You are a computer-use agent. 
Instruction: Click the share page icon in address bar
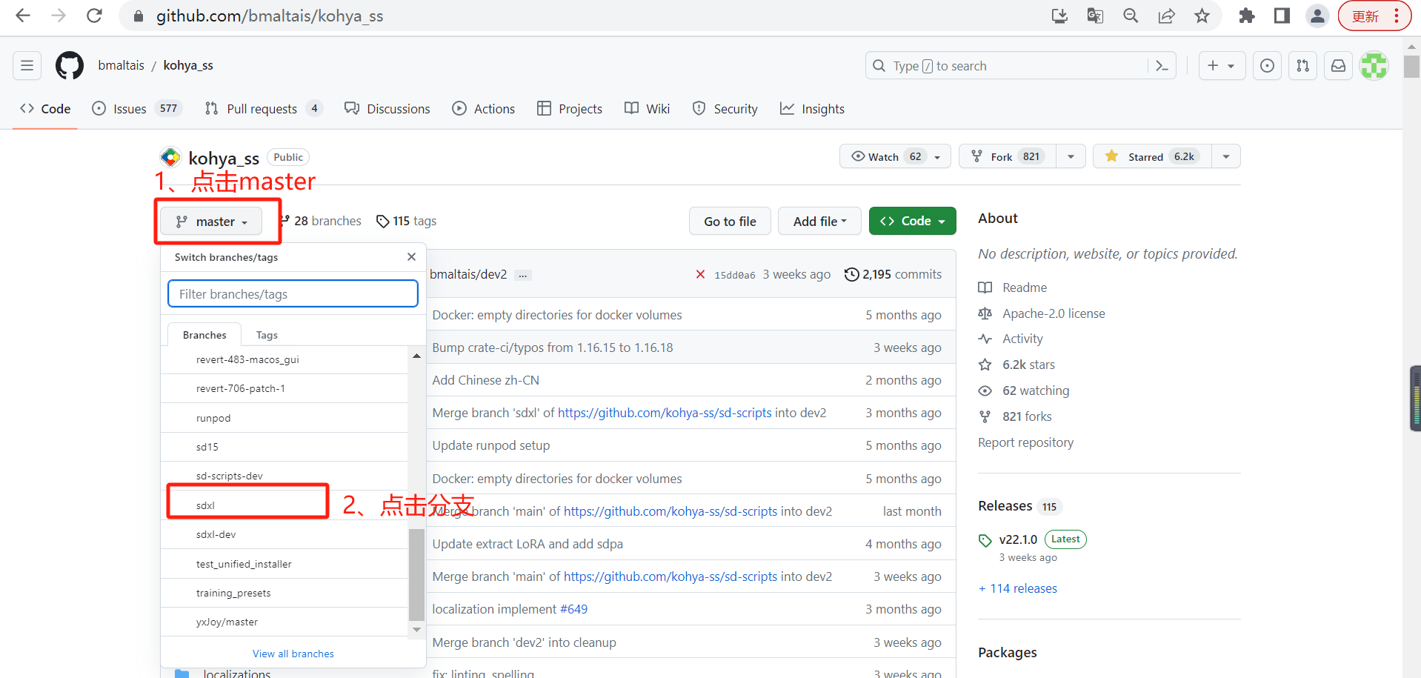(x=1166, y=16)
